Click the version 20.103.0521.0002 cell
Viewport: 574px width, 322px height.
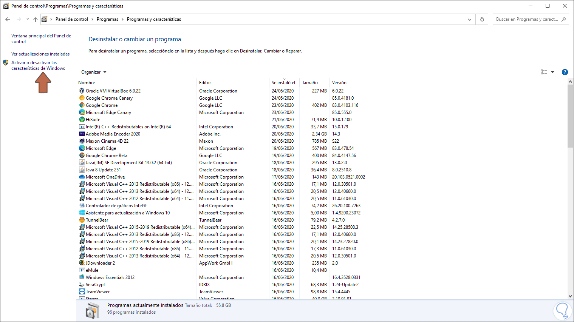coord(348,177)
